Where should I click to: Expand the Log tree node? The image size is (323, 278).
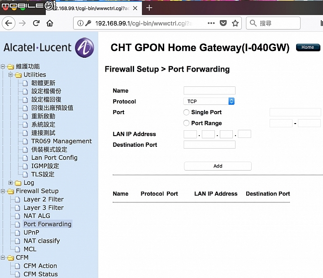(x=10, y=183)
